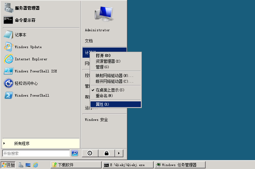Toggle 'Show on desktop' (在桌面上显示) option
Screen dimensions: 255x169
pyautogui.click(x=110, y=90)
